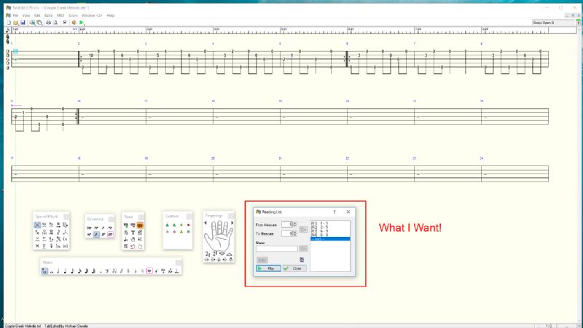Open the Edit menu
This screenshot has width=583, height=328.
(x=37, y=15)
